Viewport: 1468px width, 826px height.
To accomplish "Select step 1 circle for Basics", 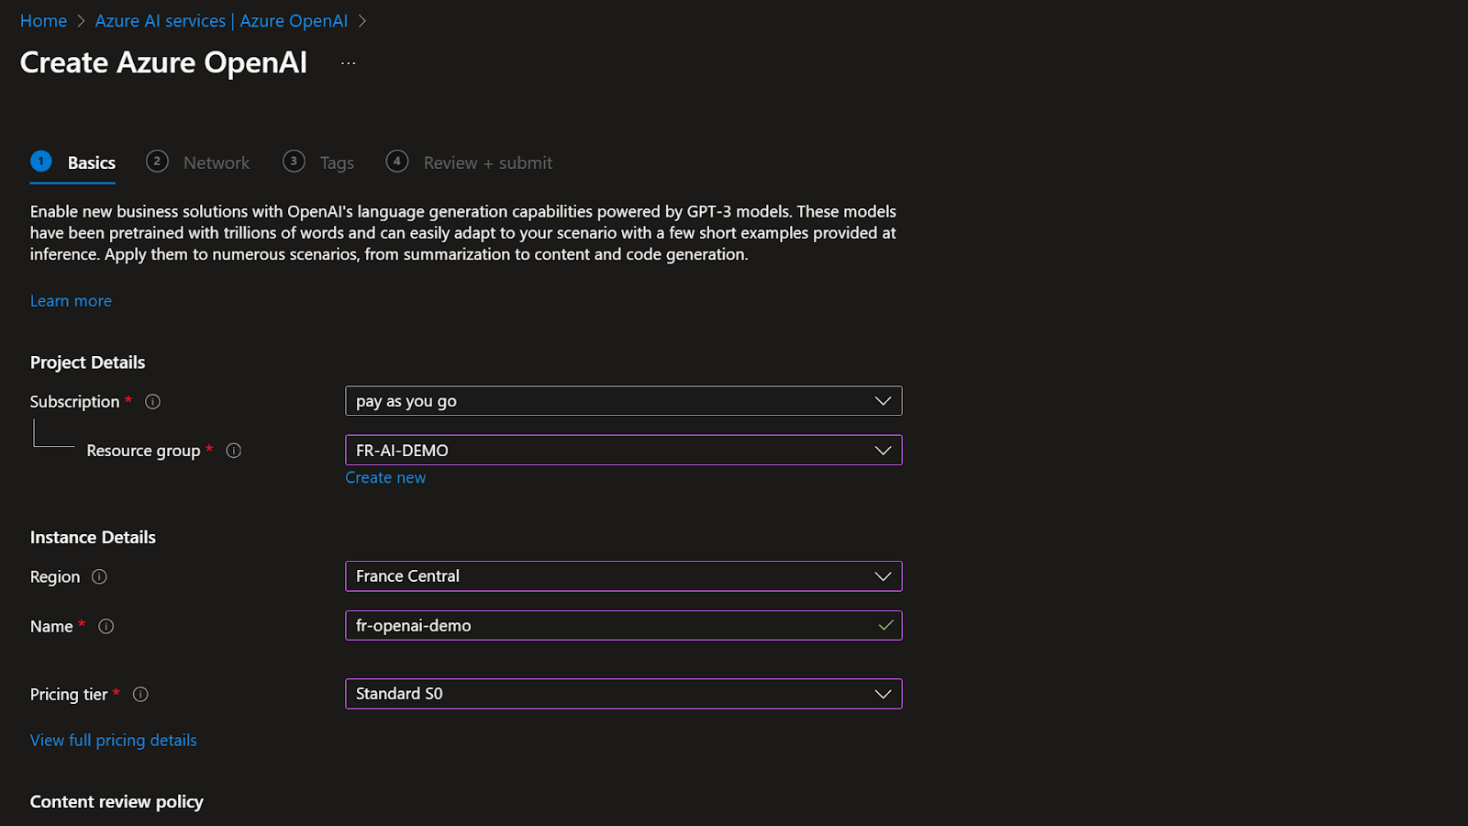I will tap(41, 162).
